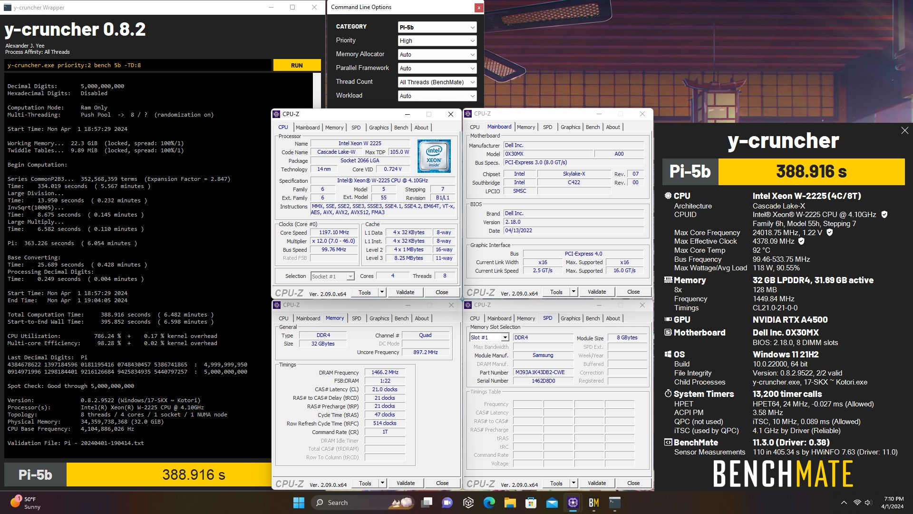Open Microsoft Edge from the taskbar
Screen dimensions: 913x514
[489, 503]
